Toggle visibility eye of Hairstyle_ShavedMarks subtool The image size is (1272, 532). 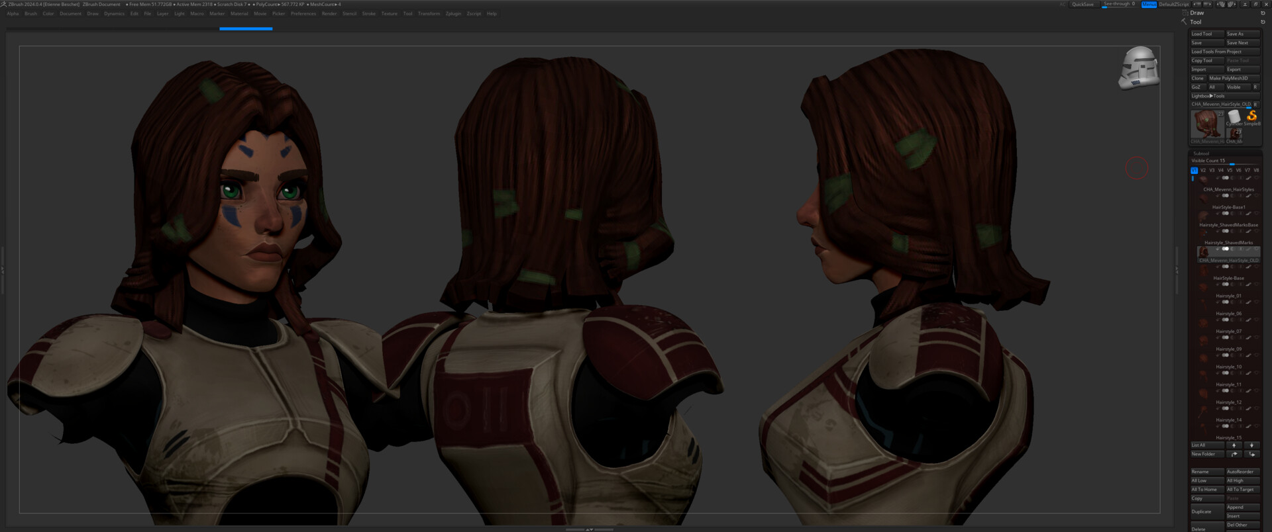(1256, 231)
